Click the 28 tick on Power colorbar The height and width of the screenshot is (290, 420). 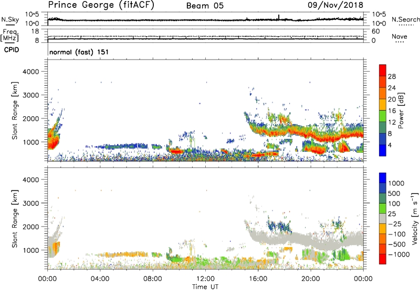point(392,76)
